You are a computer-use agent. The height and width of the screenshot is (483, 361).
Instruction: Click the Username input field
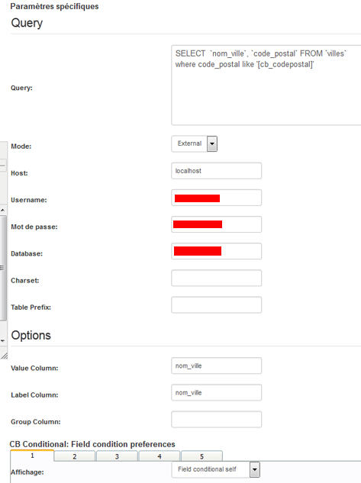point(217,198)
